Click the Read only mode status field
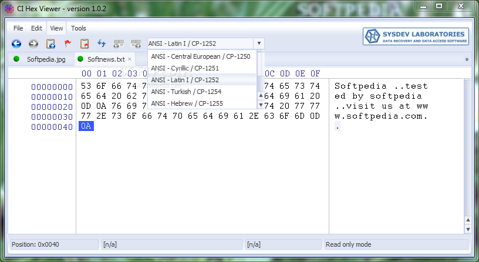 pos(396,244)
